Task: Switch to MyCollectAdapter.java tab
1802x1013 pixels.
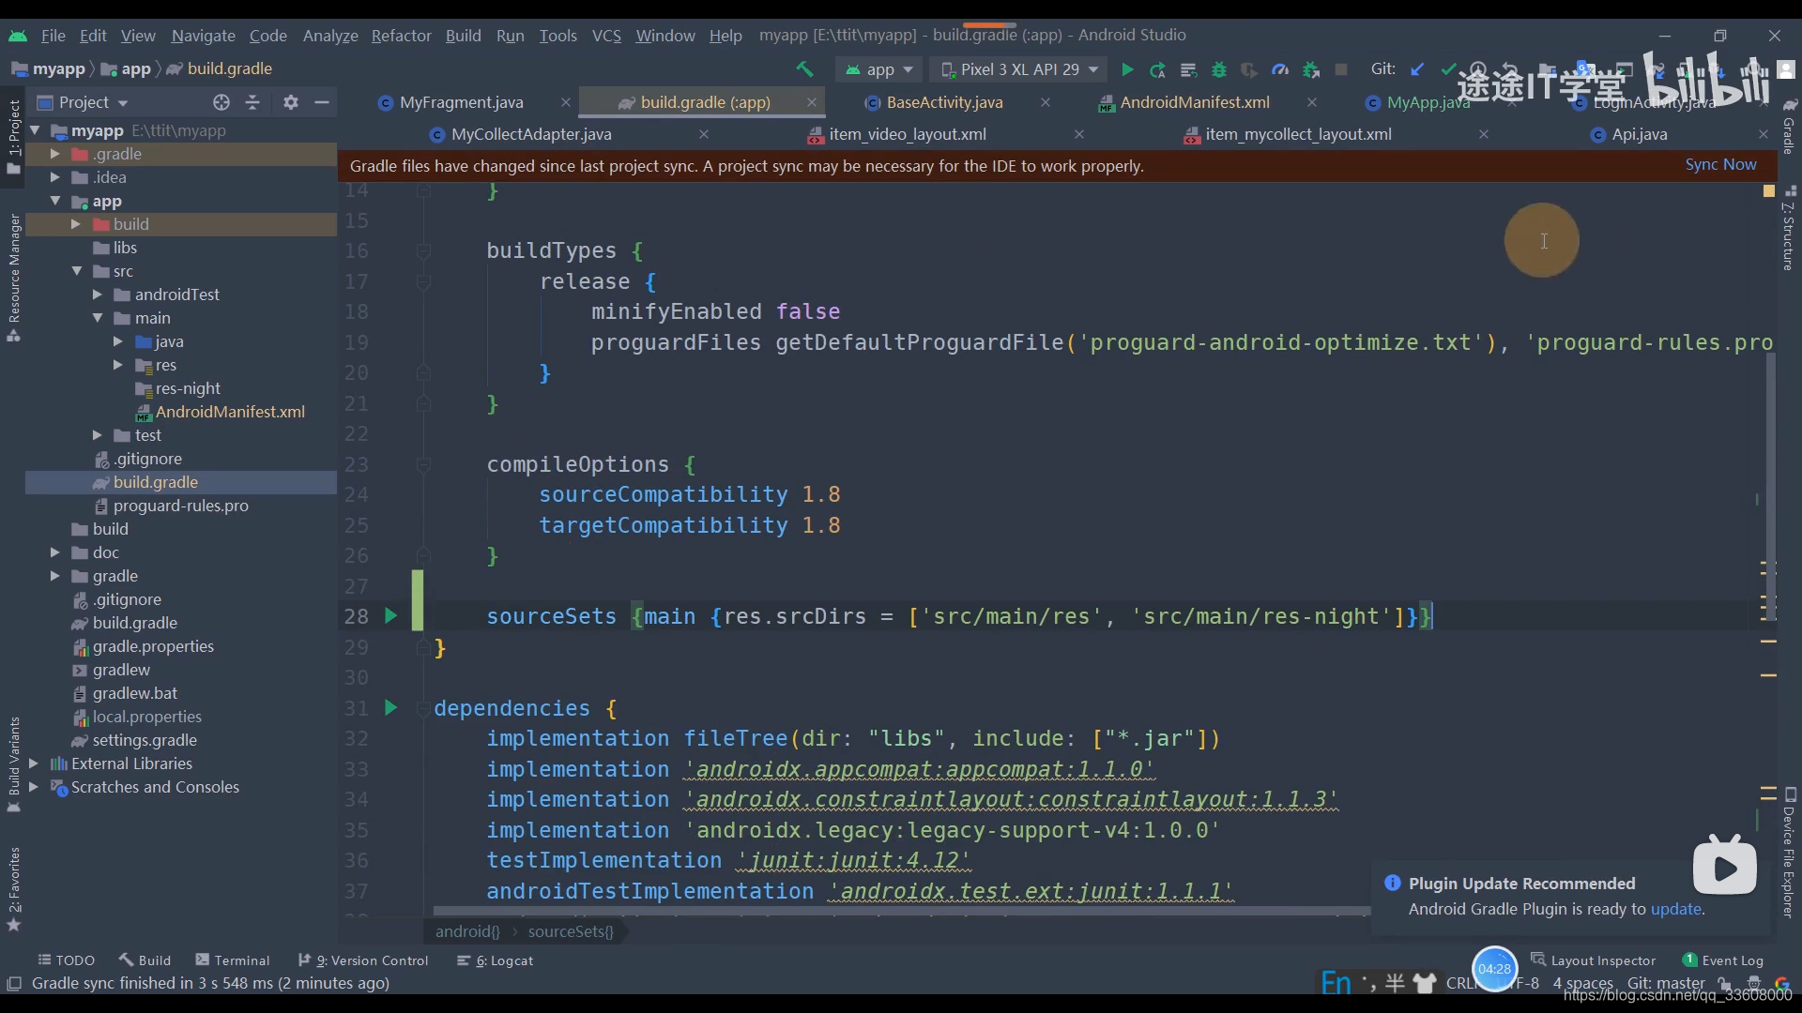Action: coord(531,134)
